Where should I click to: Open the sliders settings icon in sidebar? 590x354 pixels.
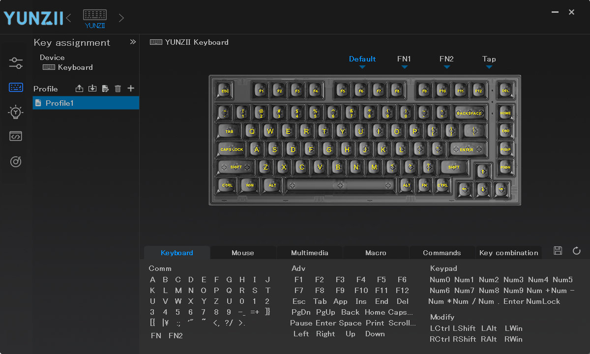click(x=16, y=63)
